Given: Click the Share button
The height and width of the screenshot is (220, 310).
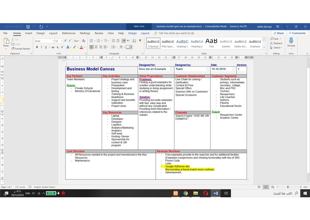Looking at the screenshot, I should [279, 33].
